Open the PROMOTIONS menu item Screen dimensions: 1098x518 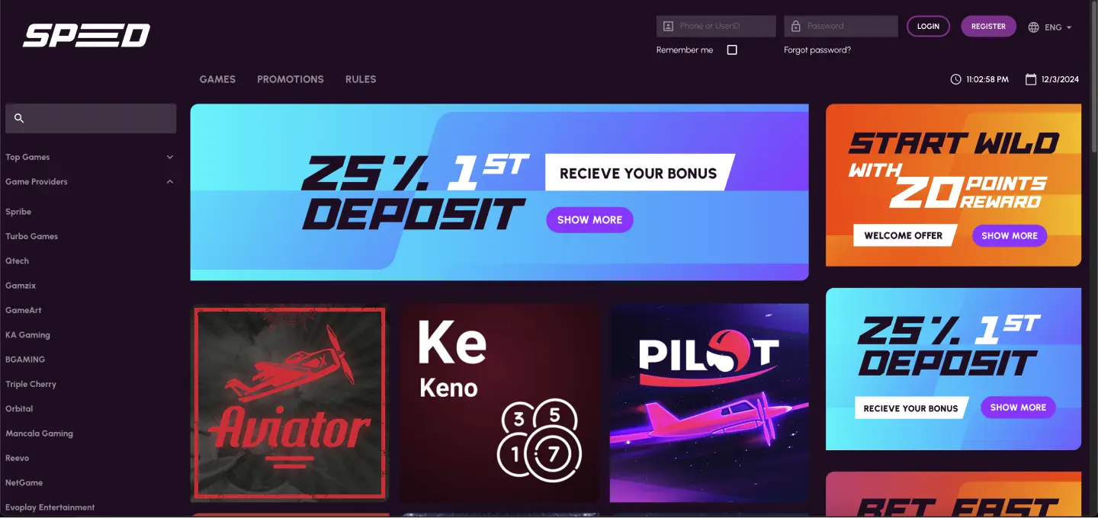[x=291, y=79]
